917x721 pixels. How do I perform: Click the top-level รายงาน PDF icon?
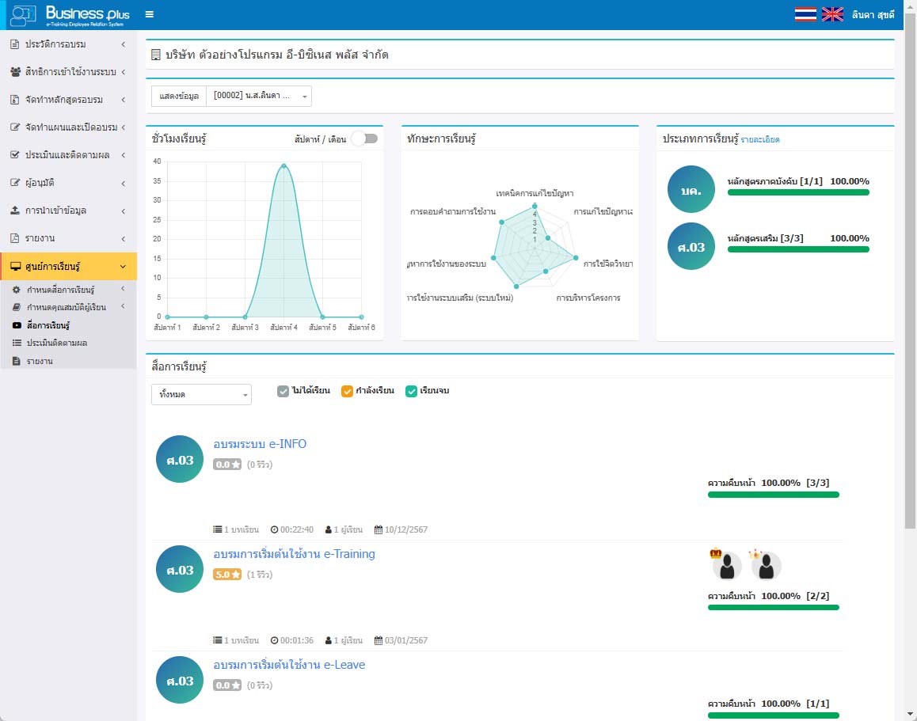click(x=15, y=238)
